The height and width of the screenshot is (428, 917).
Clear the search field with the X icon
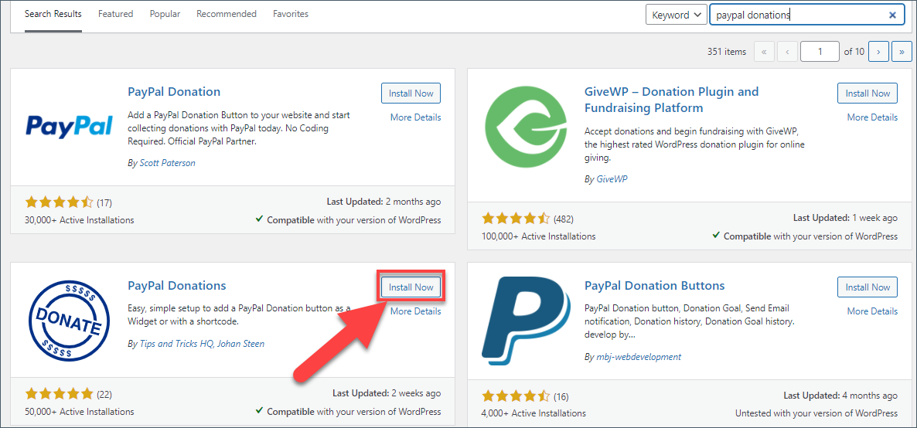point(892,15)
